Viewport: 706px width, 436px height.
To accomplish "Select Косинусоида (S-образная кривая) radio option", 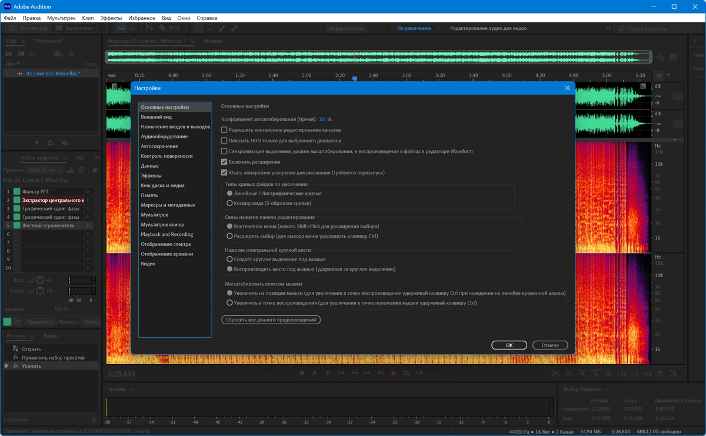I will [x=229, y=202].
